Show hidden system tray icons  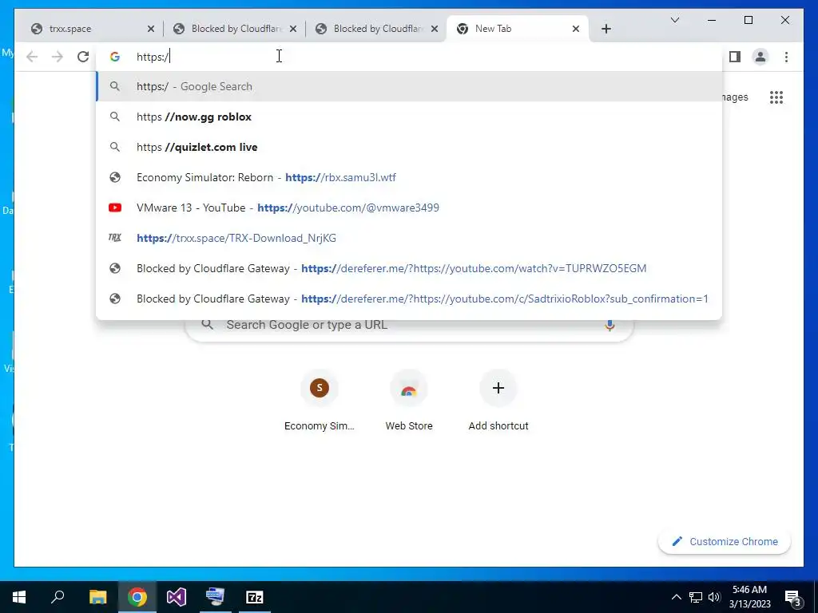pos(676,597)
